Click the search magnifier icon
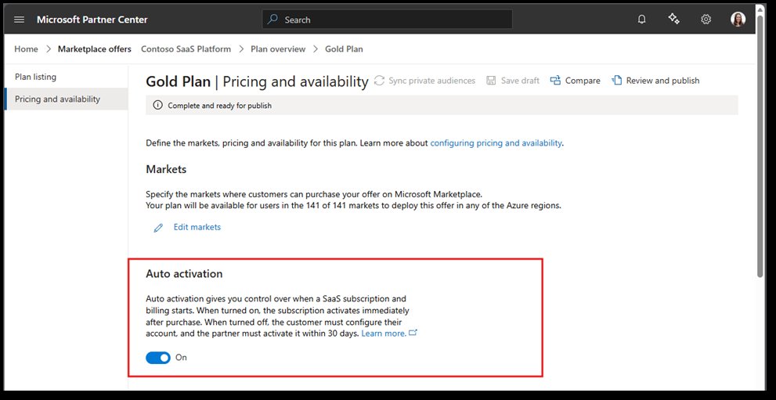 tap(273, 20)
